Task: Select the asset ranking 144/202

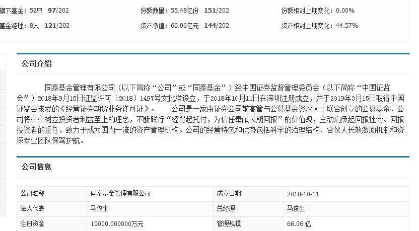Action: click(217, 26)
